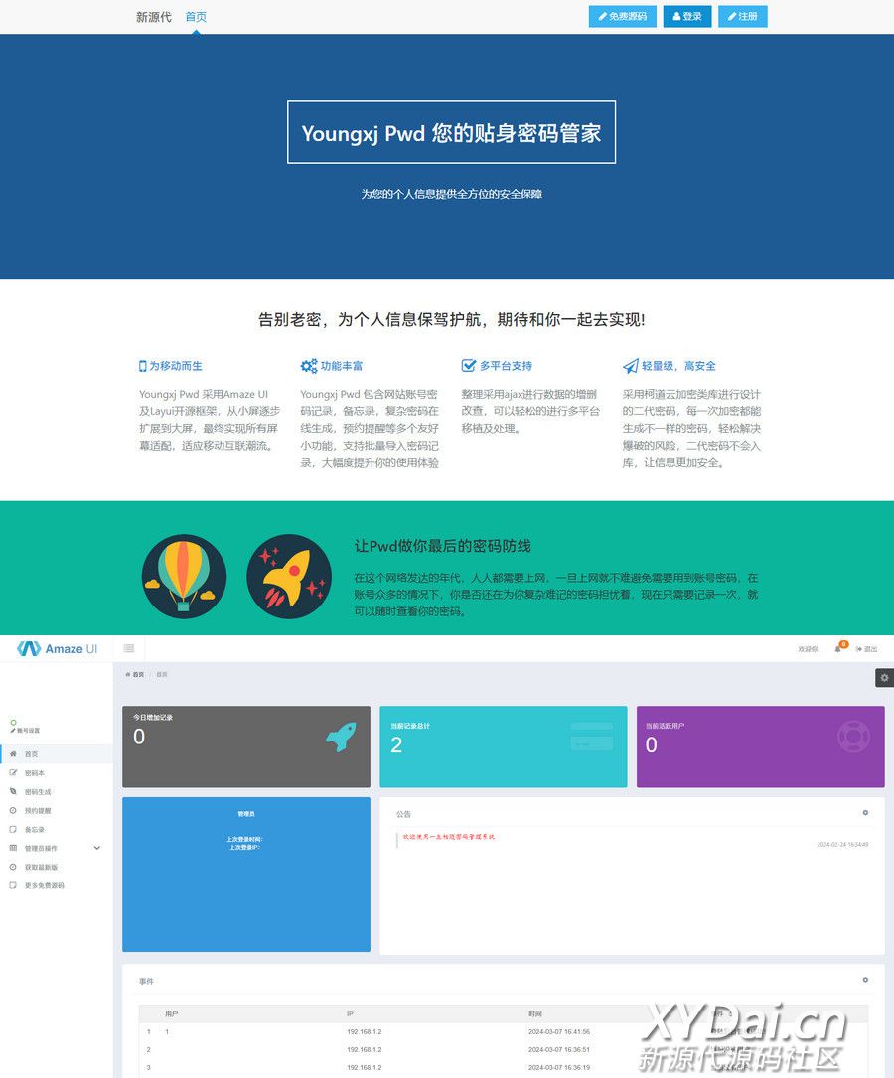Screen dimensions: 894x1078
Task: Click the lifebuoy icon on 当前活跃用户 card
Action: pos(853,737)
